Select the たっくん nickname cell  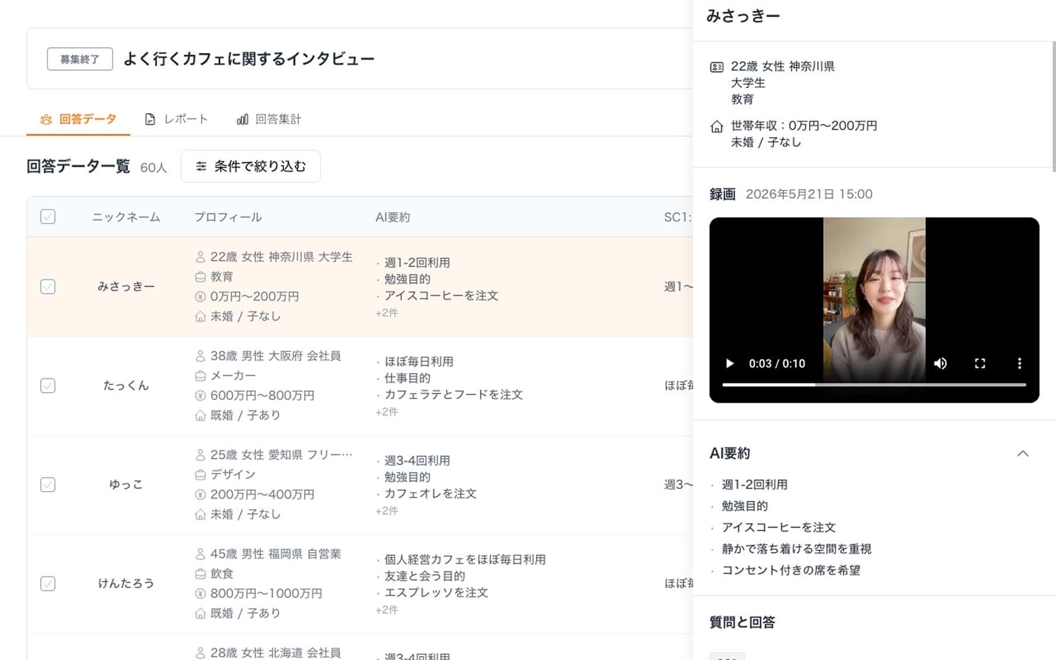click(126, 386)
